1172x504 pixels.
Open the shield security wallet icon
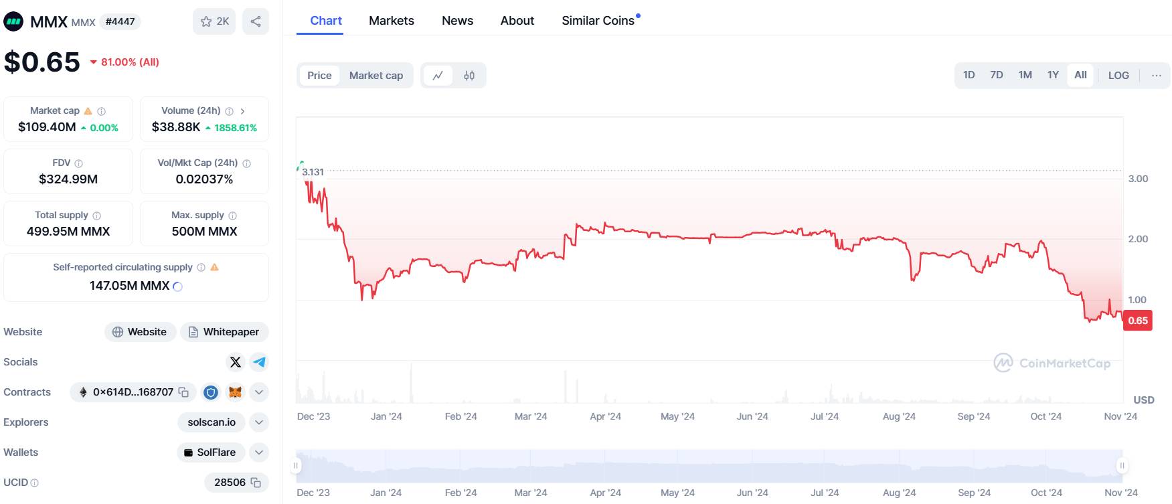point(211,392)
